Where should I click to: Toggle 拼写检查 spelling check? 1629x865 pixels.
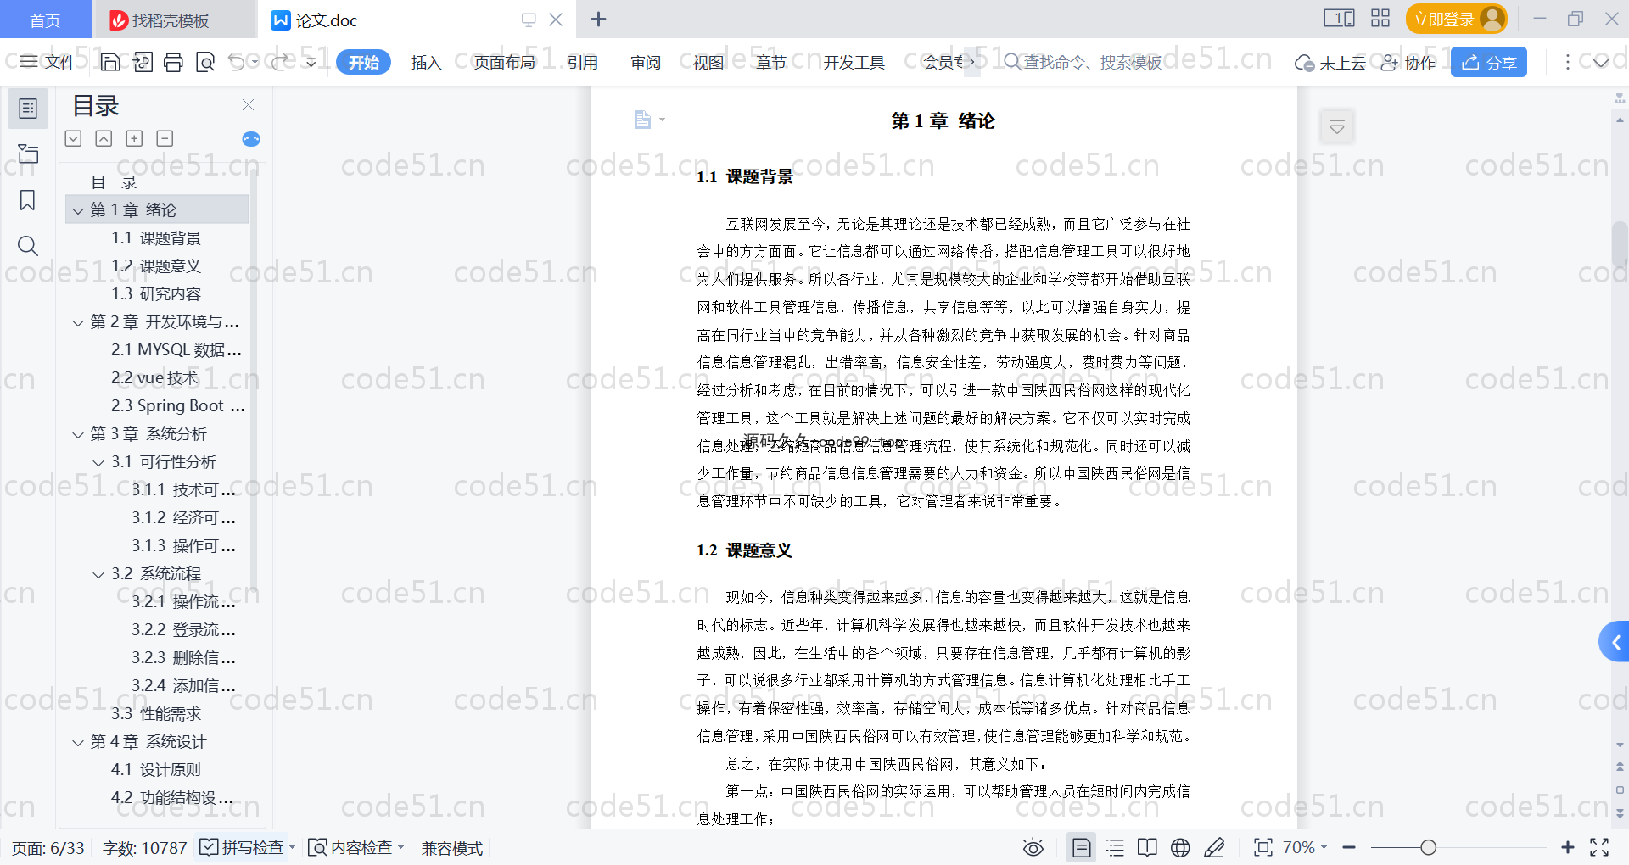(243, 847)
